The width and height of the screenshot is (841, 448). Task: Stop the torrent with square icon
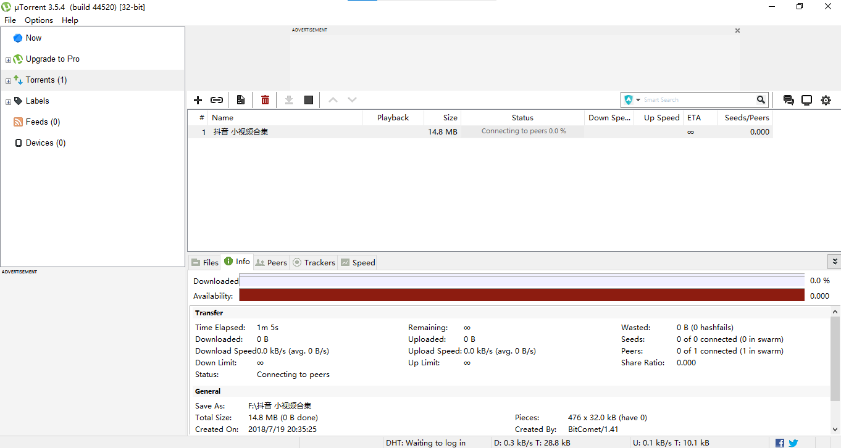pyautogui.click(x=309, y=100)
